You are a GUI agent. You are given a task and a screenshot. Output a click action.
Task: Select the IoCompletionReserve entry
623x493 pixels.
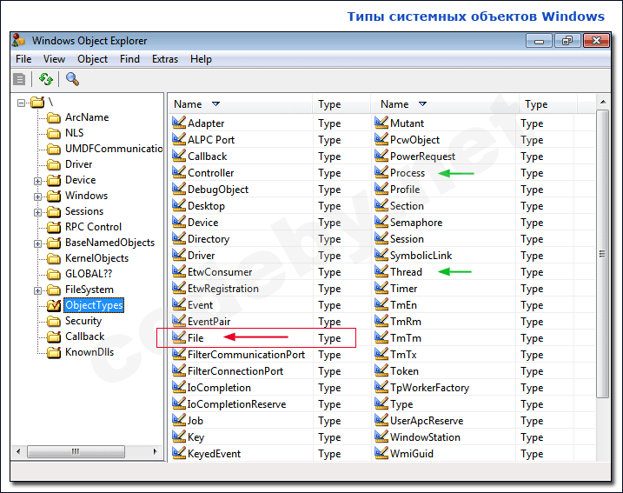tap(237, 404)
